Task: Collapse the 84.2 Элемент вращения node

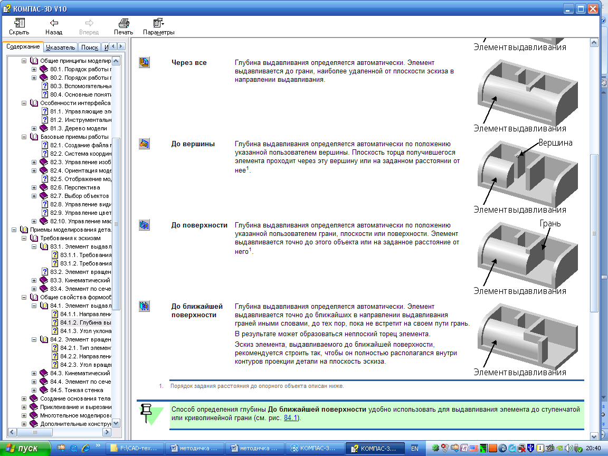Action: (34, 340)
